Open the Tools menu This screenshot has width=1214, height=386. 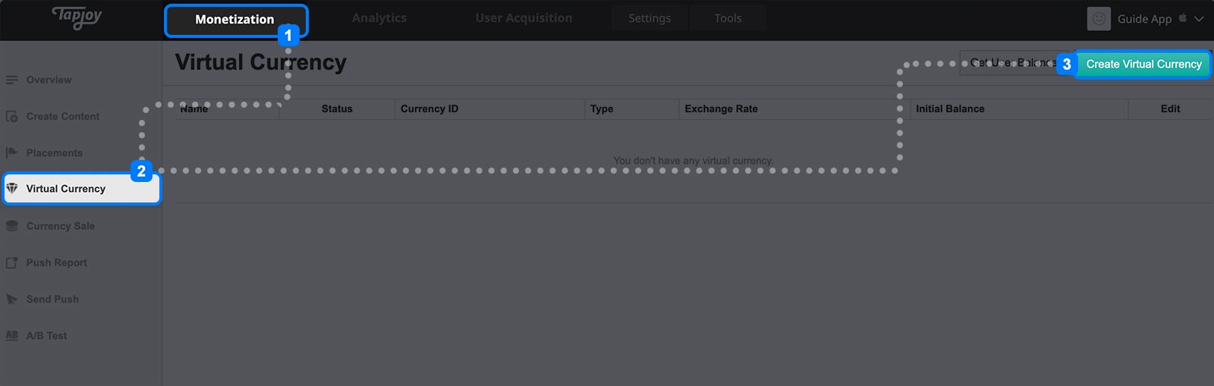coord(728,18)
